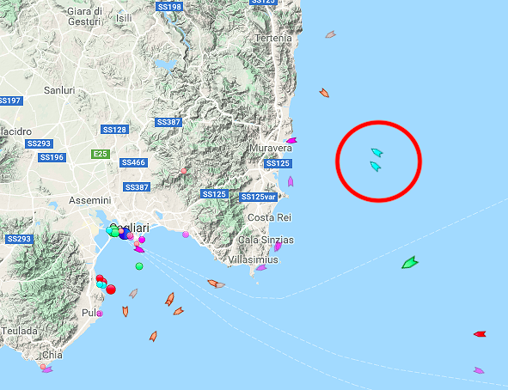
Task: Click the Cagliari city label
Action: tap(130, 228)
